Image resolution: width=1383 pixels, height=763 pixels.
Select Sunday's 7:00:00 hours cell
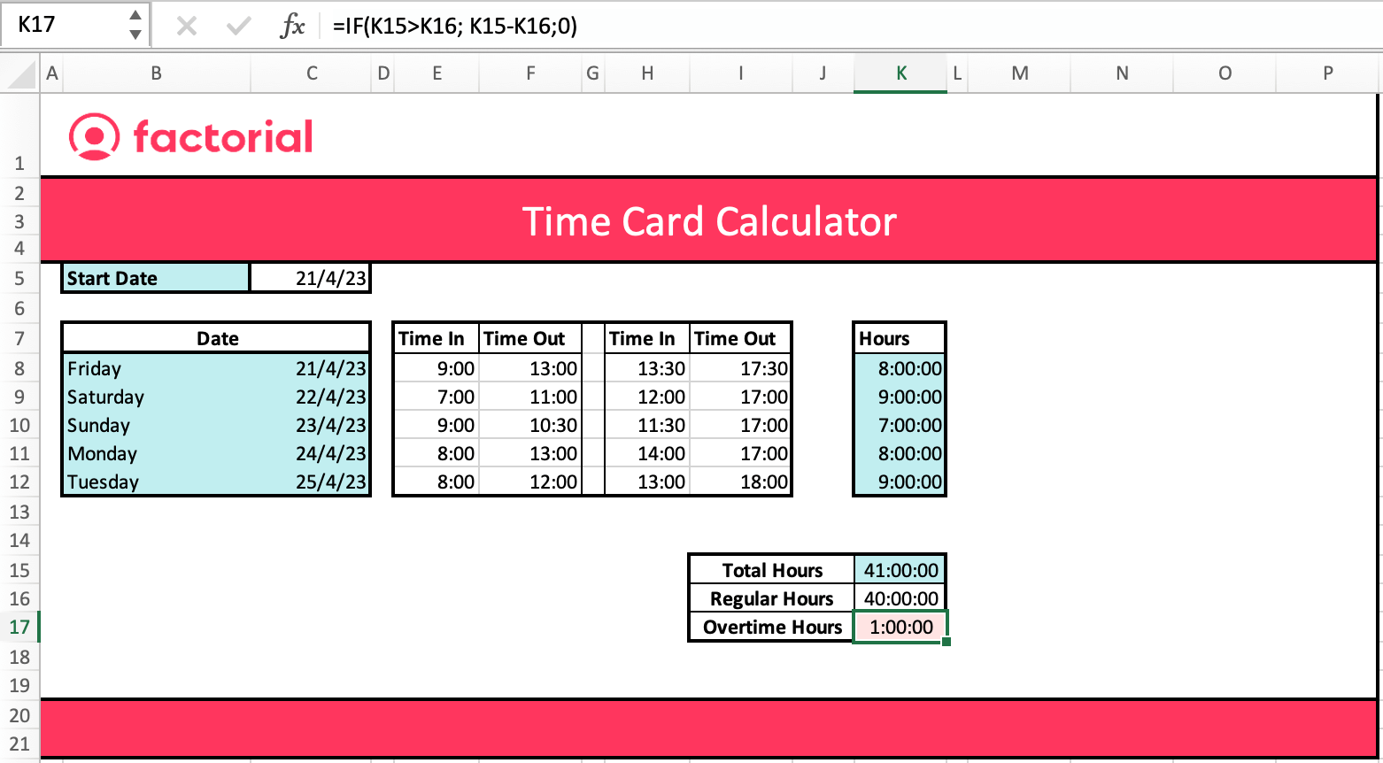(900, 425)
